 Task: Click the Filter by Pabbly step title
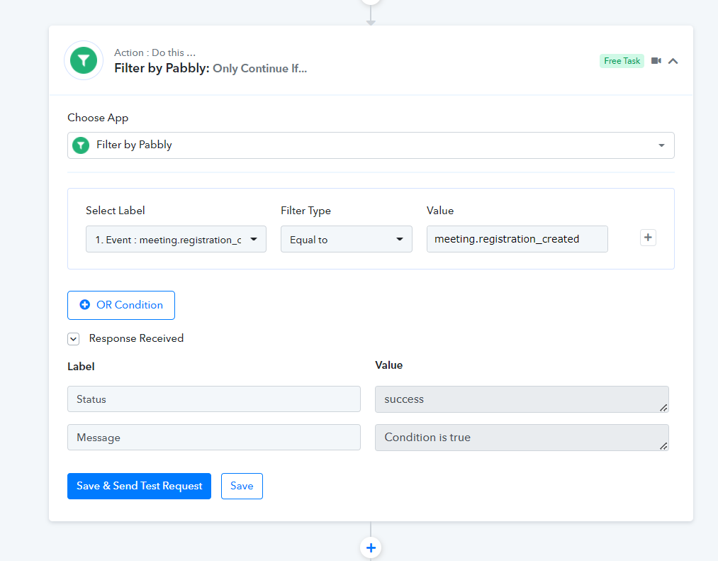point(211,68)
